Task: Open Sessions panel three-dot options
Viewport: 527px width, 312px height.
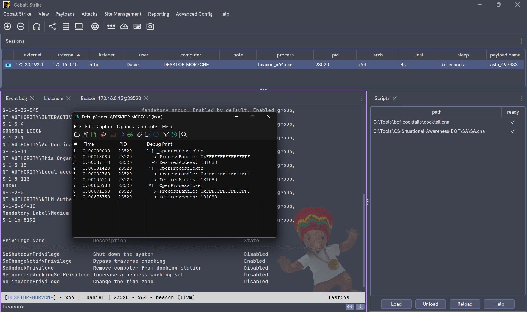Action: point(521,41)
